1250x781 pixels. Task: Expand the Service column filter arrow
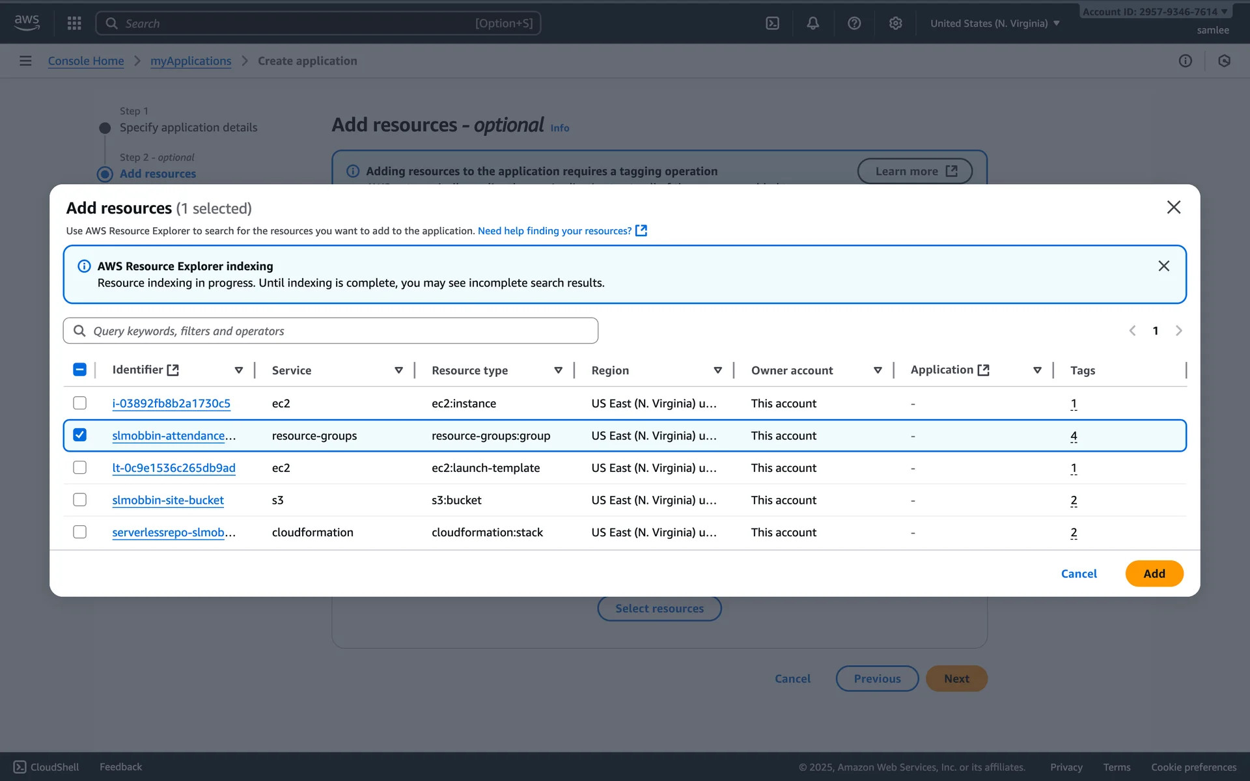pyautogui.click(x=398, y=370)
